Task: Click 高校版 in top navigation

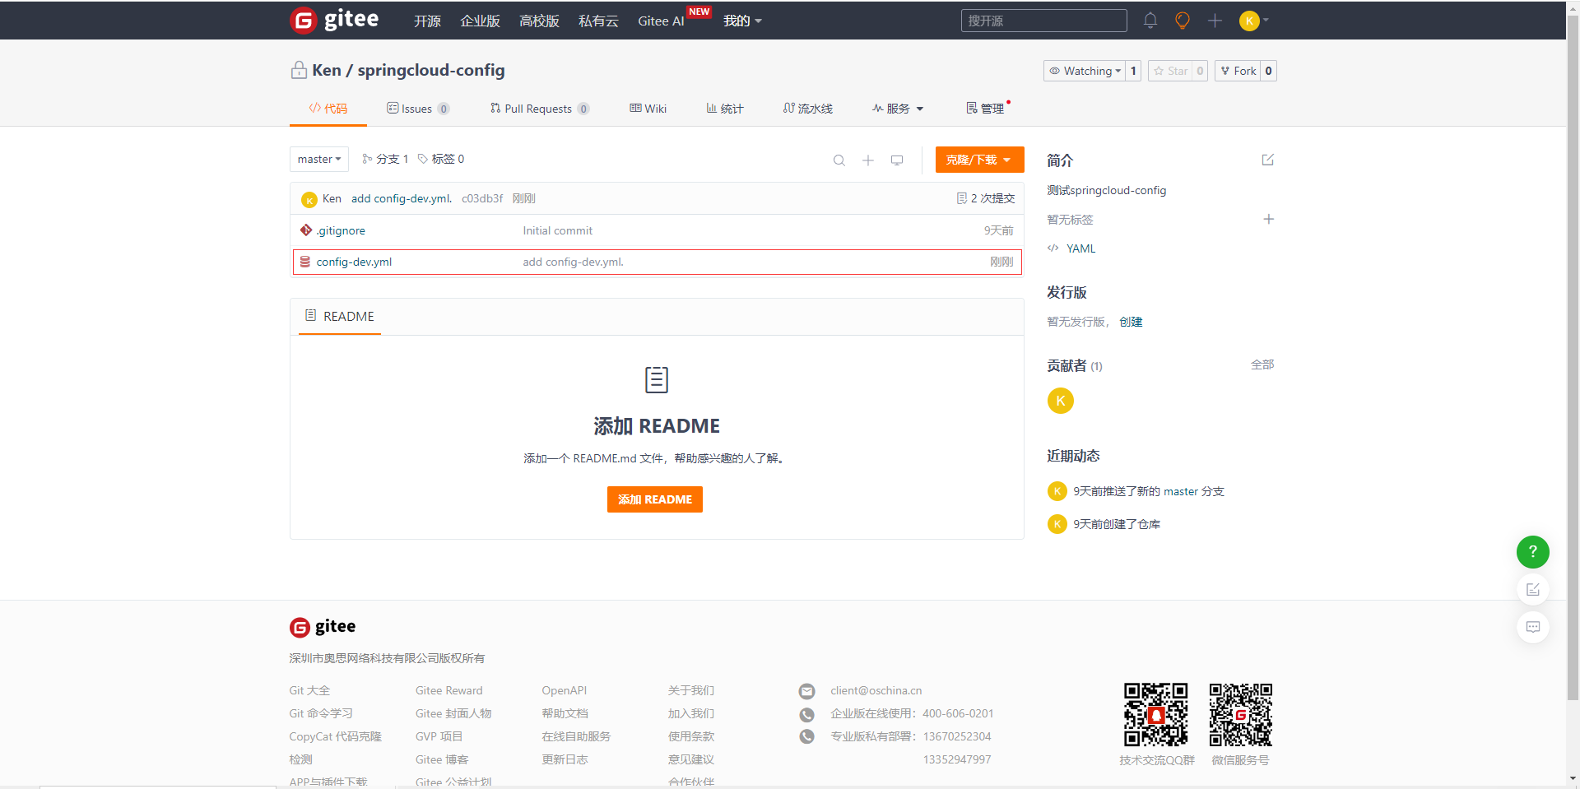Action: click(x=539, y=21)
